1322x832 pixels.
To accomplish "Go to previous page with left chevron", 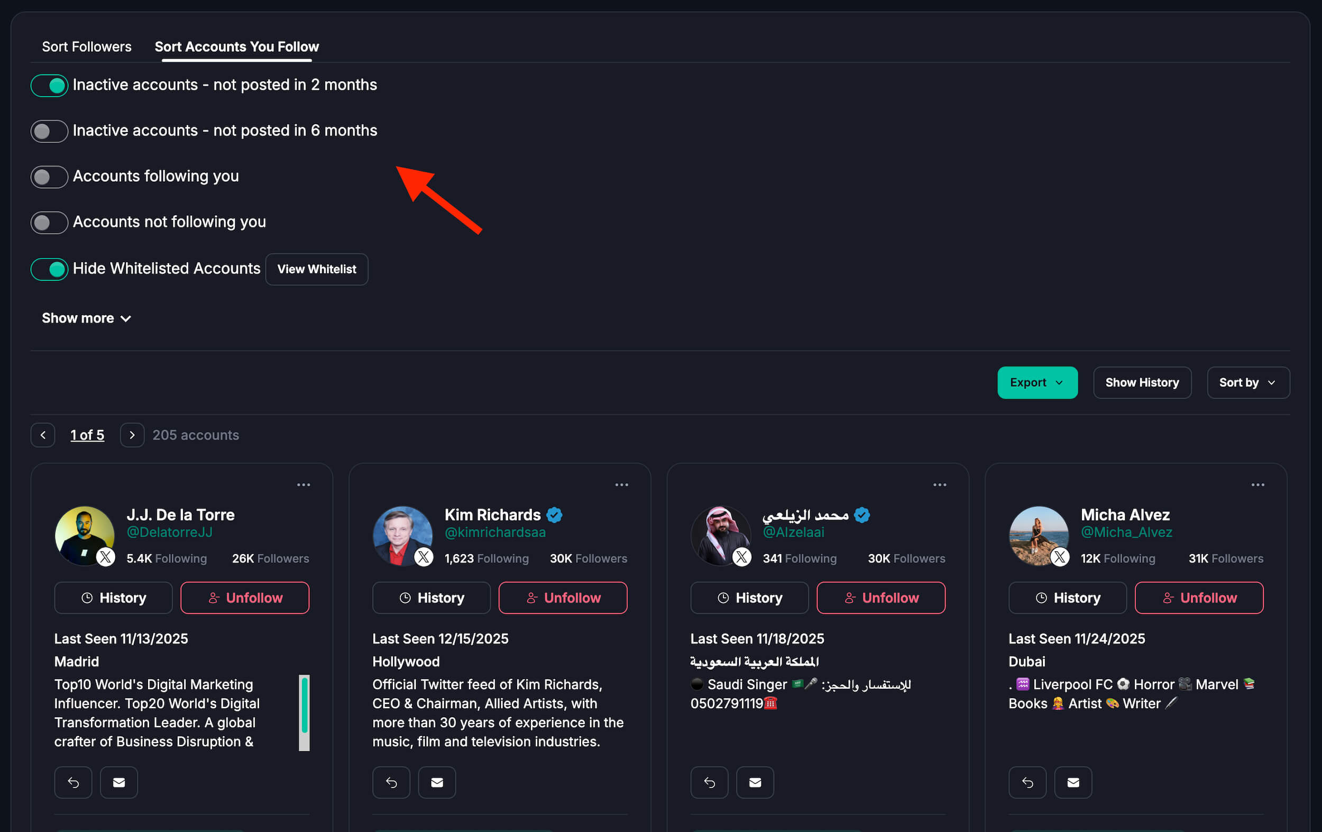I will (x=43, y=435).
